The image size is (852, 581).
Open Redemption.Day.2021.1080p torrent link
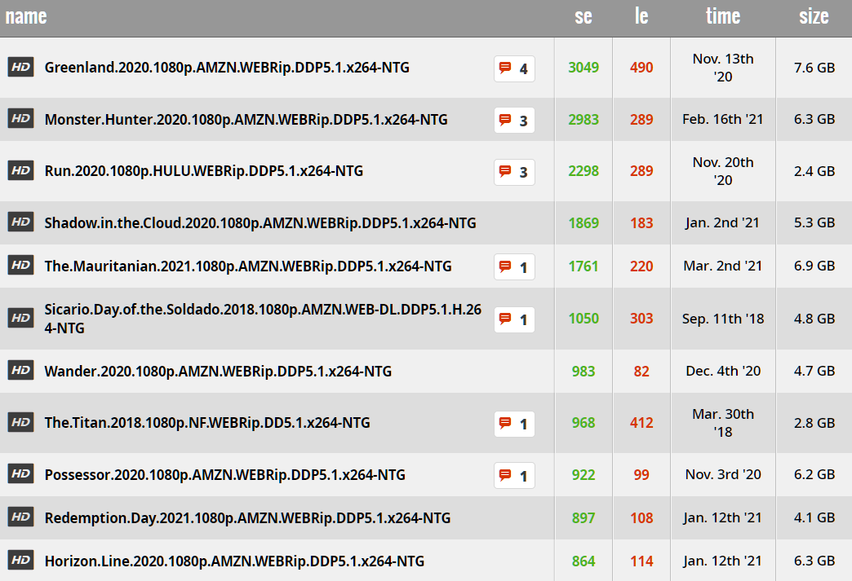point(248,518)
